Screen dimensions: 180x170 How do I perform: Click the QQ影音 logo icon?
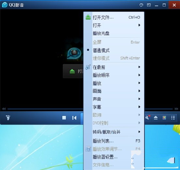(5, 5)
